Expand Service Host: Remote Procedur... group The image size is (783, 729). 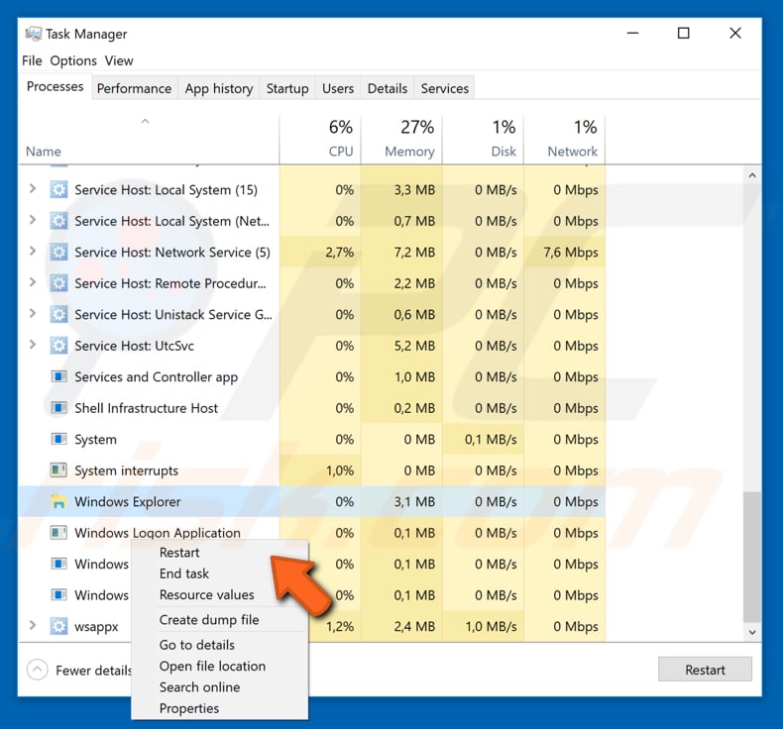click(33, 282)
